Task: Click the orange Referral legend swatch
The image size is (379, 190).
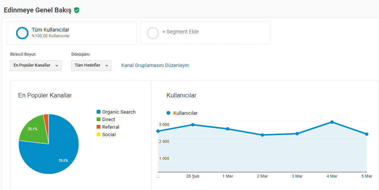Action: (99, 127)
